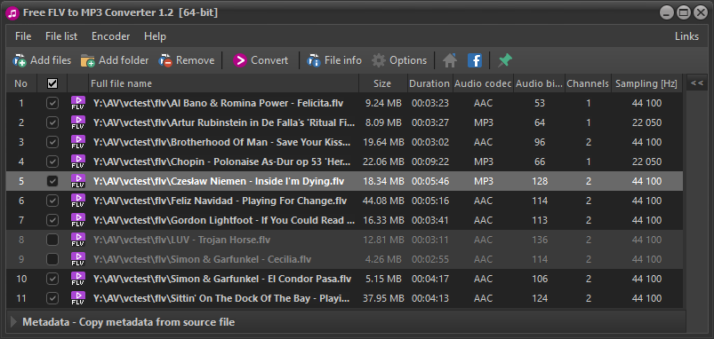This screenshot has width=714, height=339.
Task: Check the LUV Trojan Horse checkbox
Action: click(x=52, y=240)
